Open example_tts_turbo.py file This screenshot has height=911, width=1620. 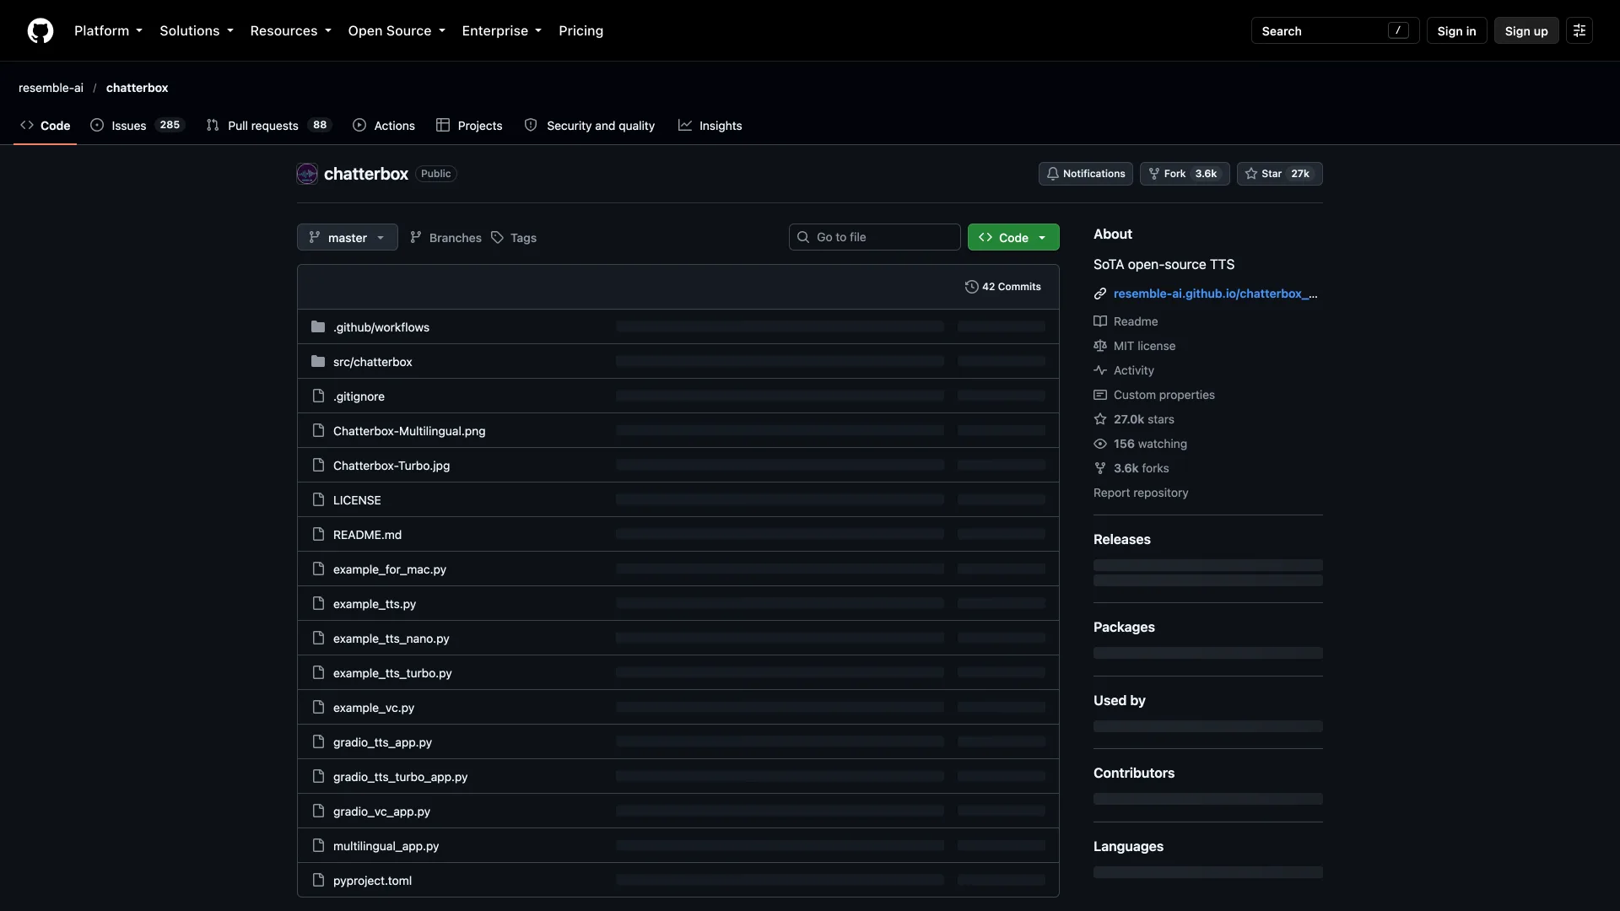pos(392,673)
